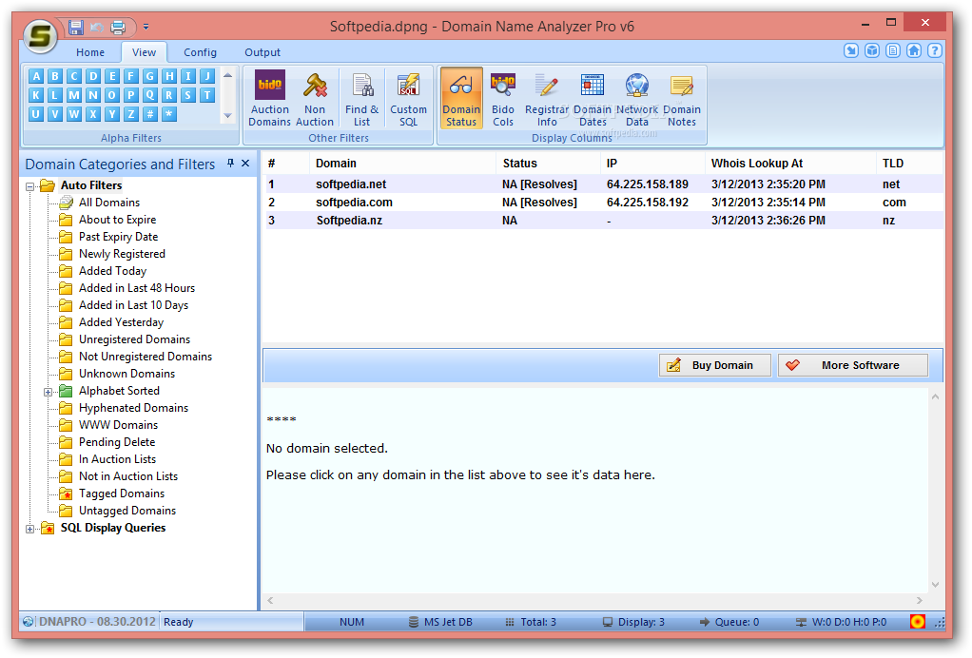Open Find & List tool
This screenshot has height=658, width=972.
tap(362, 98)
